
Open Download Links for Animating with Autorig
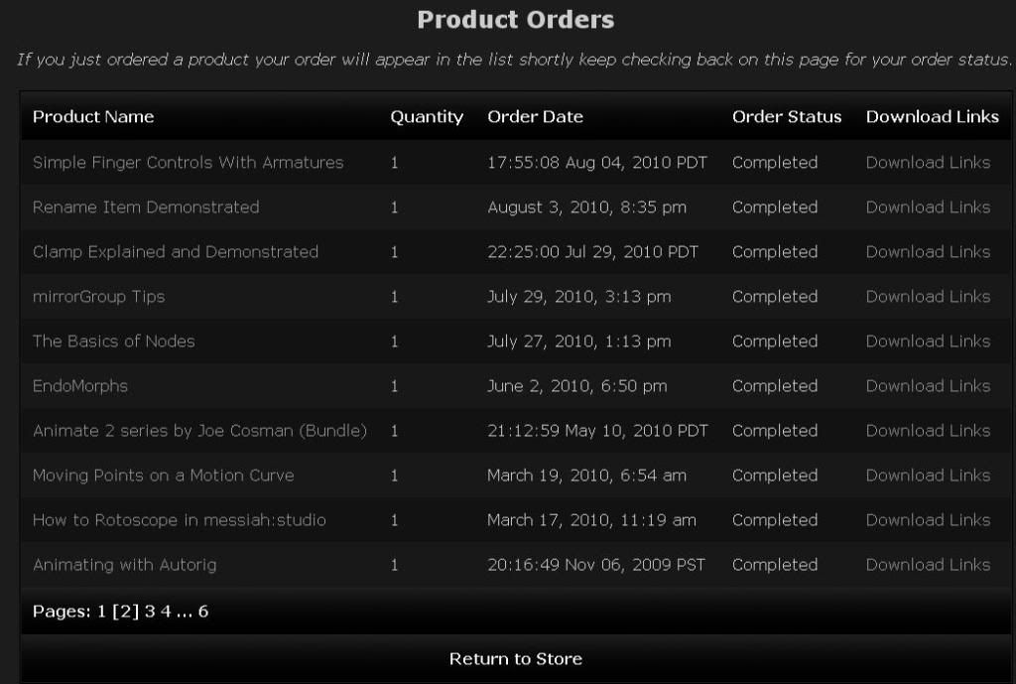(x=928, y=565)
